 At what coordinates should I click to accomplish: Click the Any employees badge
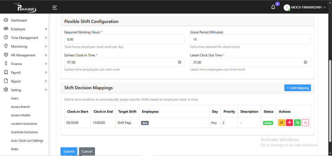pos(145,123)
